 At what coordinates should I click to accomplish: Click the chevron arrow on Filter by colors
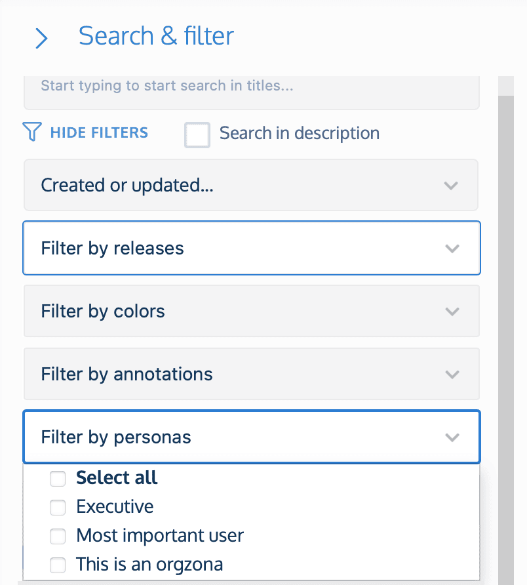point(452,312)
